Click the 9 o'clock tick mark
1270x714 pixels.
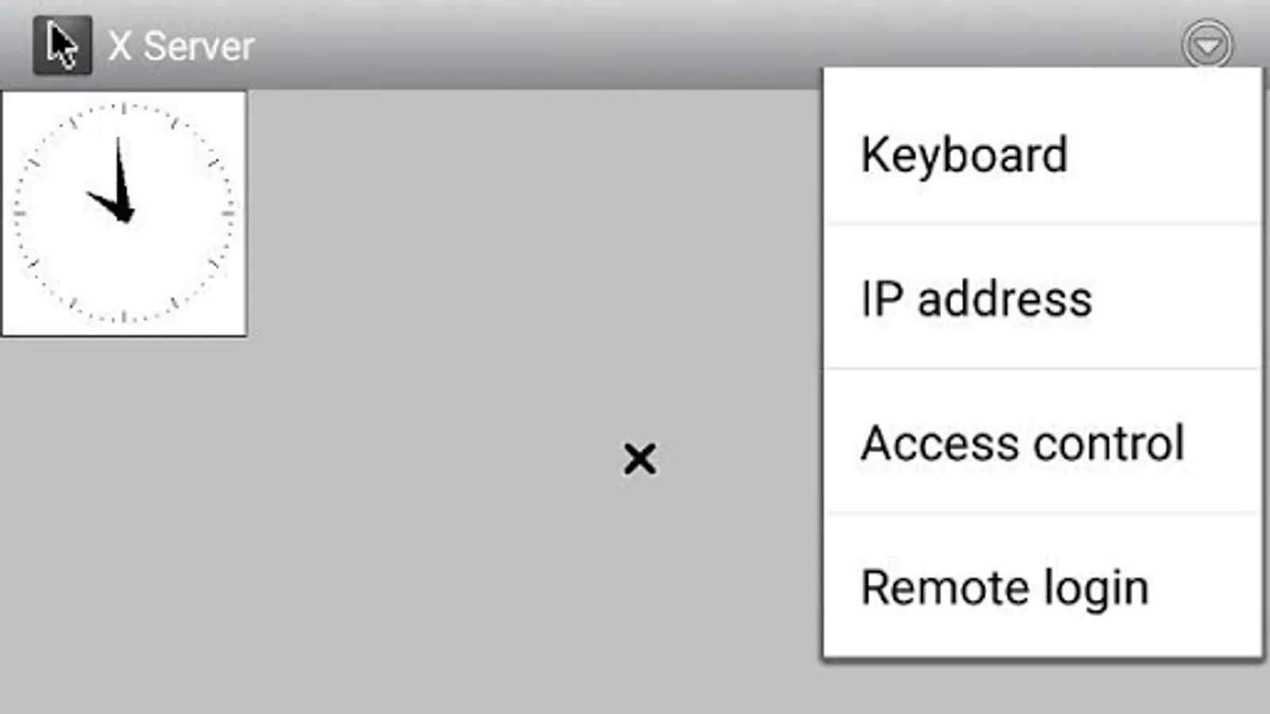(19, 213)
